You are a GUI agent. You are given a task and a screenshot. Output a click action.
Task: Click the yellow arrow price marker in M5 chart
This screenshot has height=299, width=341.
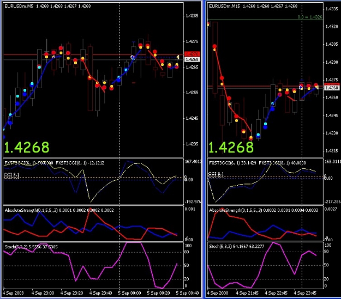pyautogui.click(x=177, y=57)
